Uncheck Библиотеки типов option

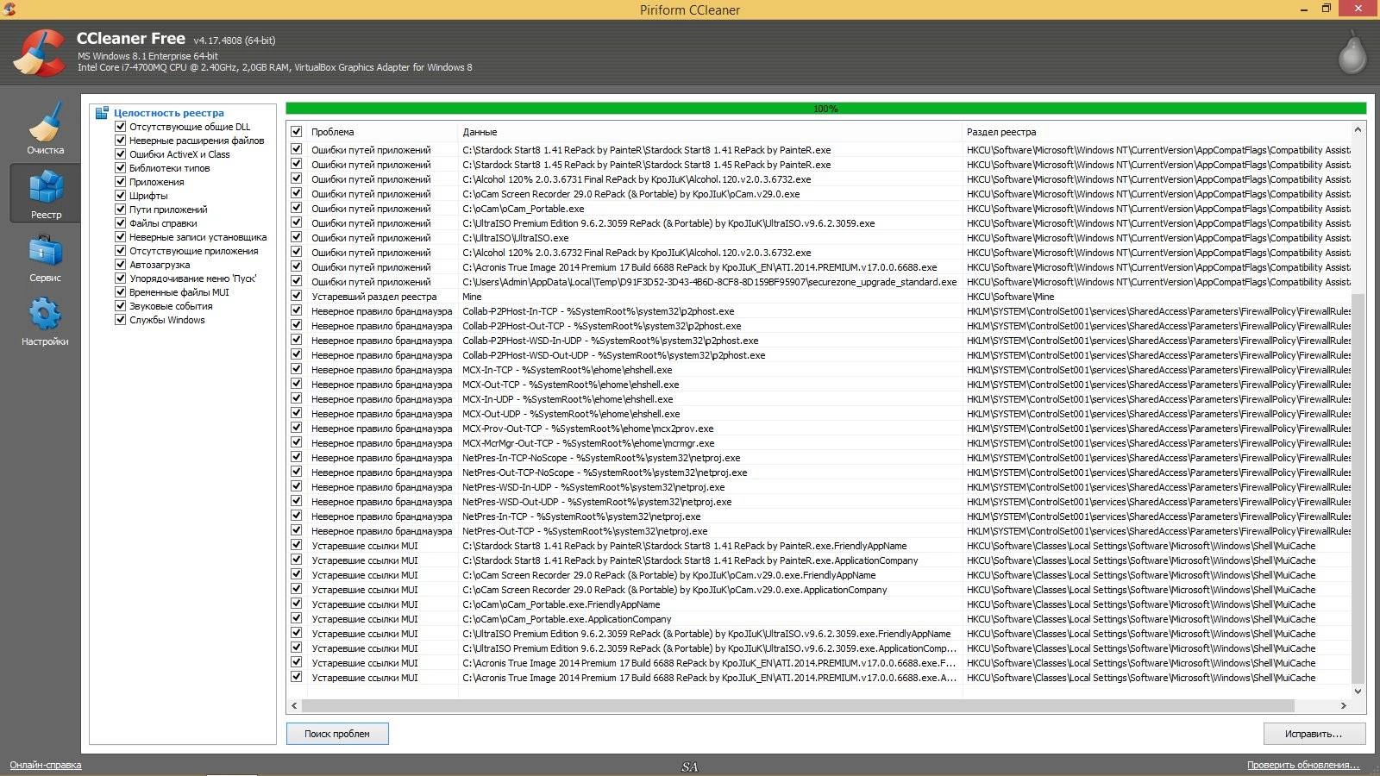click(x=121, y=168)
